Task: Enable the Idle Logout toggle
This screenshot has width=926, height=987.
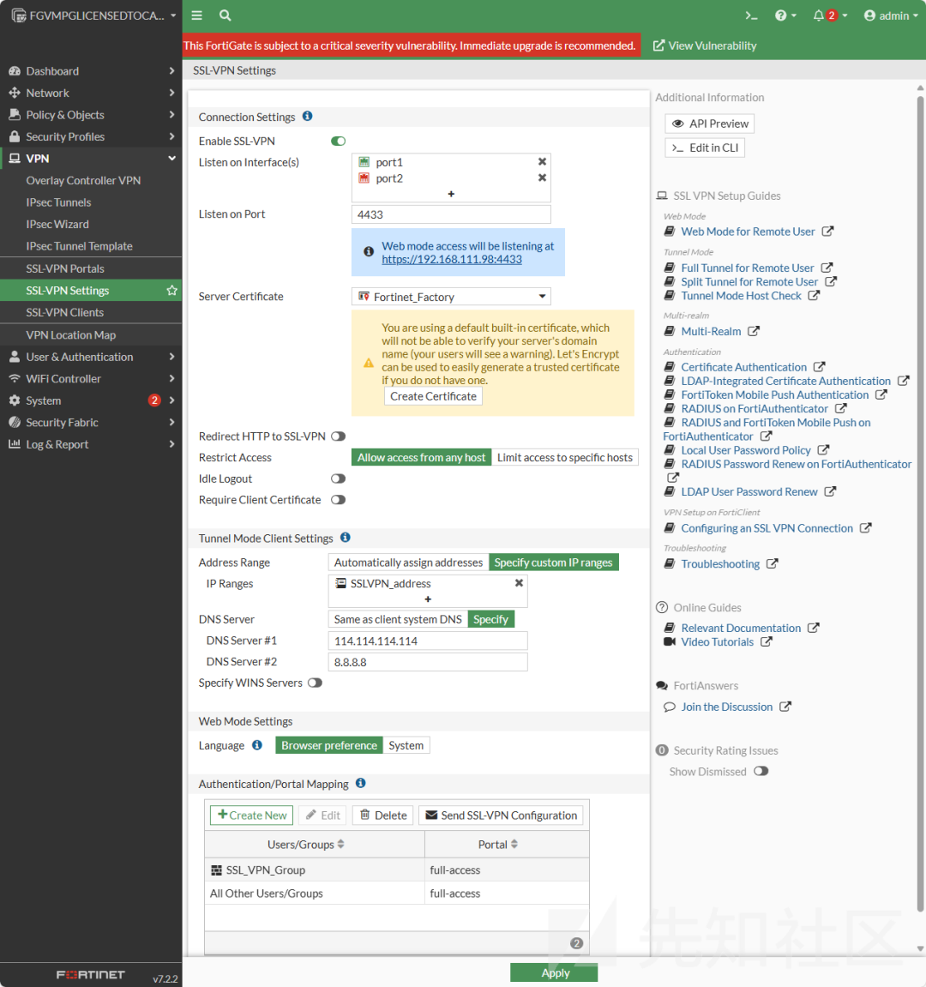Action: 338,478
